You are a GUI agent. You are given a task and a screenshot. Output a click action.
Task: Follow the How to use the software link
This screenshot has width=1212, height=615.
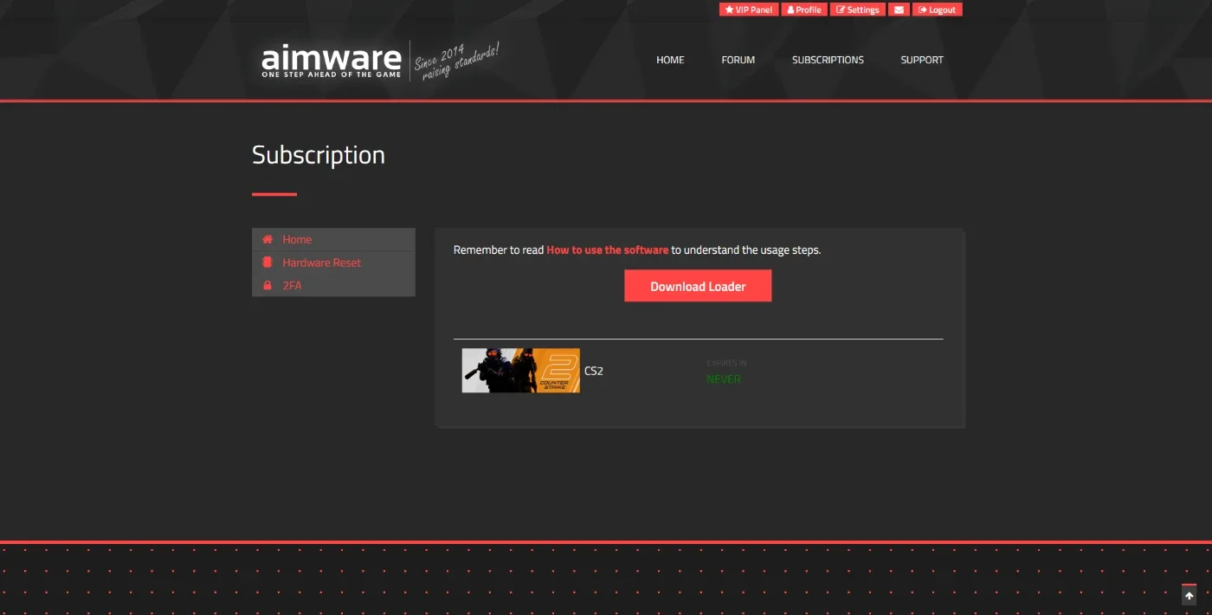tap(607, 249)
